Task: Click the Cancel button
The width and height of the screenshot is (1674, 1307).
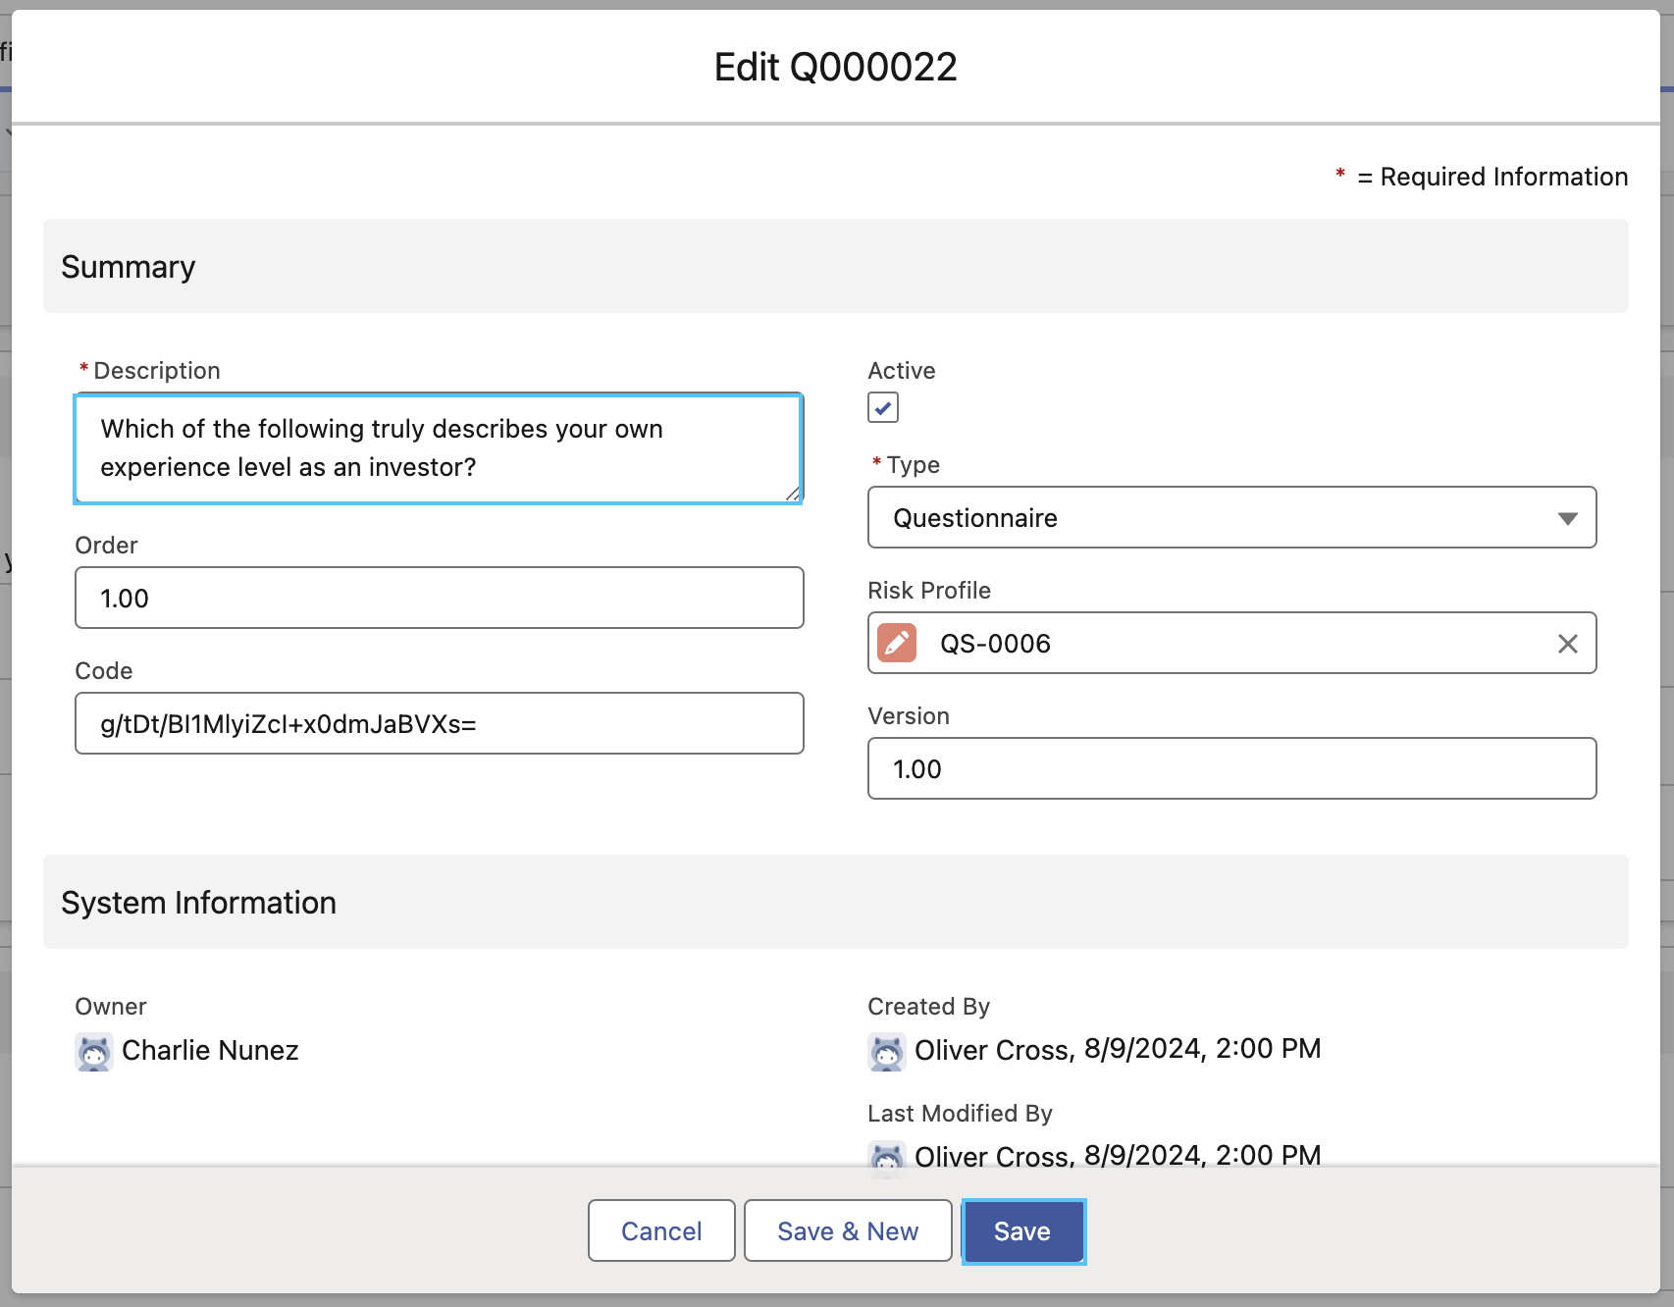Action: (x=661, y=1230)
